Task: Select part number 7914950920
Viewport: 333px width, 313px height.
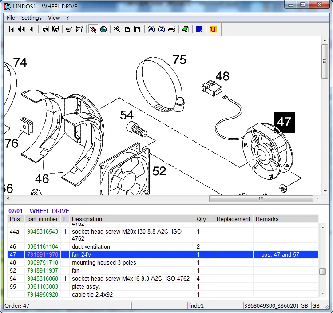Action: tap(43, 294)
